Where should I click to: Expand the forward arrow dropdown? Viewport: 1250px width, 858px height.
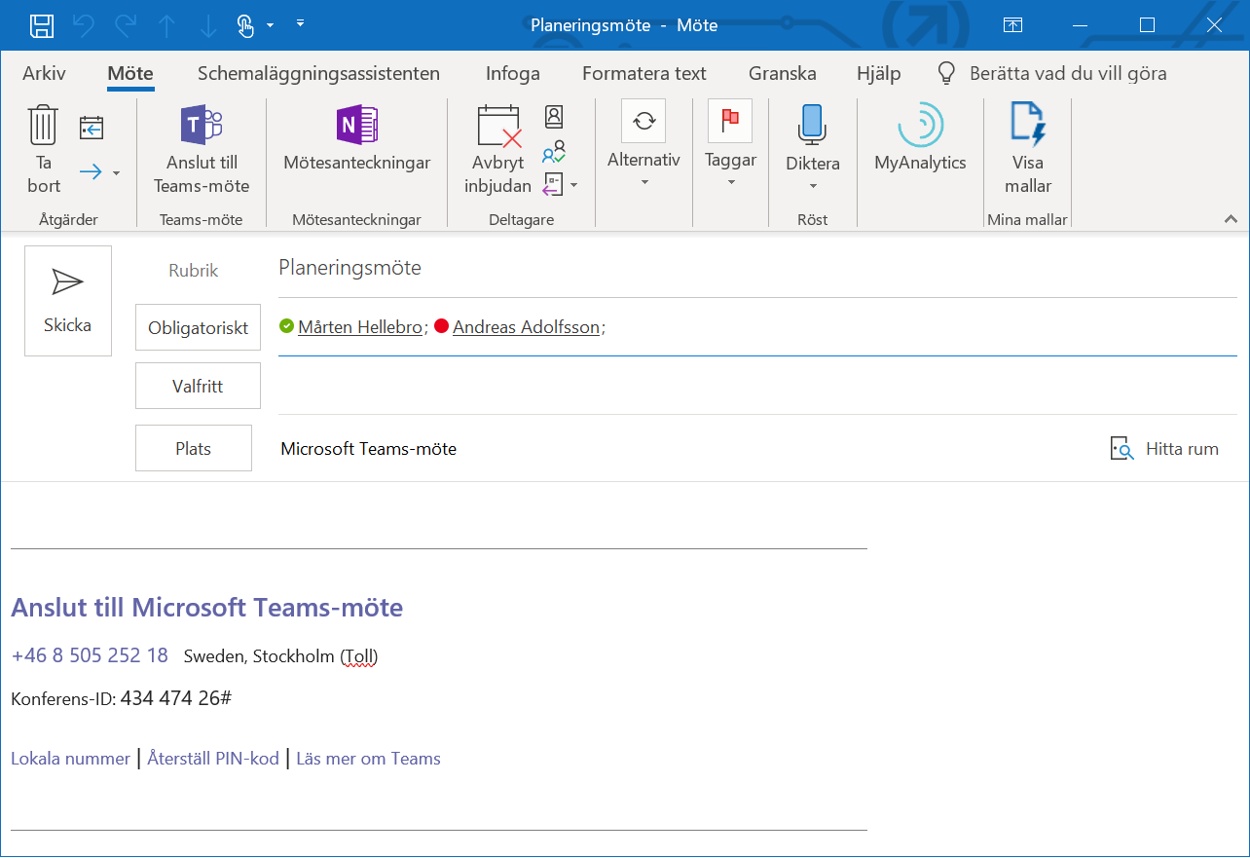coord(117,173)
